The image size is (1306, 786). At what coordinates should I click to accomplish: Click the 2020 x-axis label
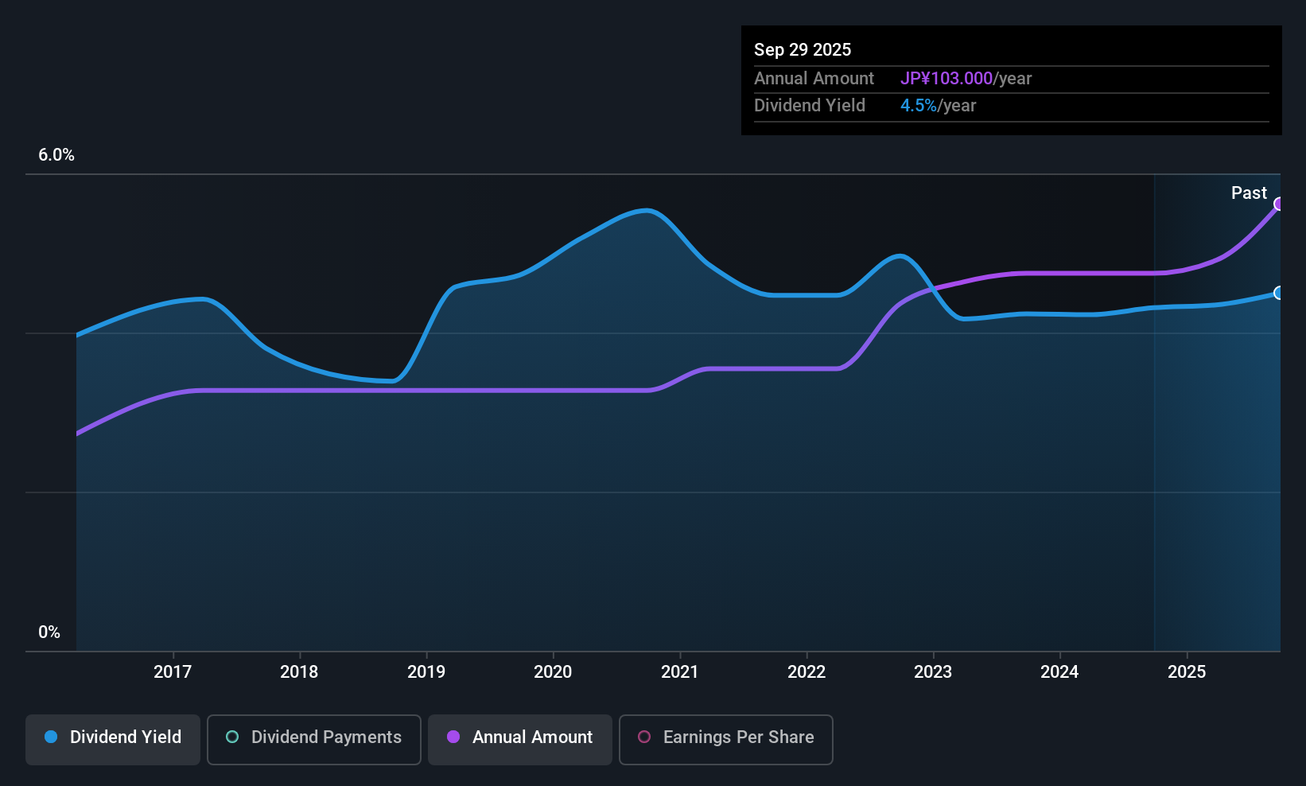pyautogui.click(x=553, y=672)
